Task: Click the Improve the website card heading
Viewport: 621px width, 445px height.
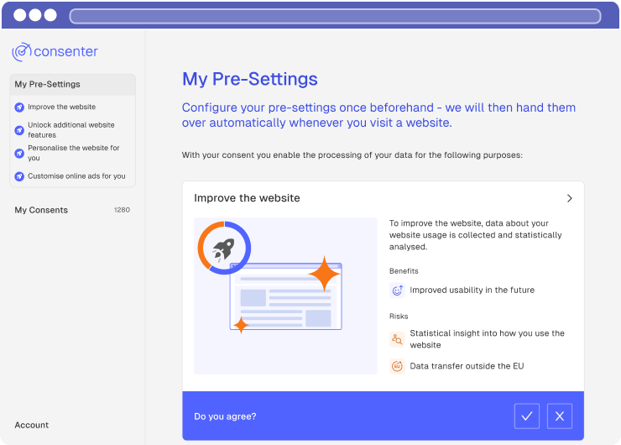Action: (x=247, y=198)
